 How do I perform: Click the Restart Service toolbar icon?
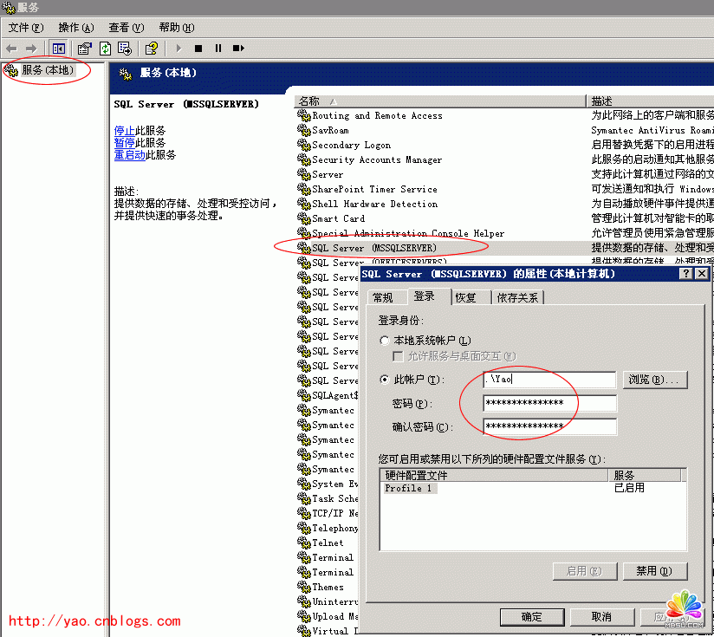(x=237, y=49)
